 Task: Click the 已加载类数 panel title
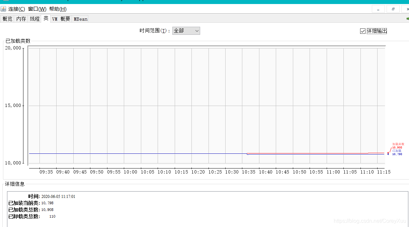pyautogui.click(x=18, y=41)
